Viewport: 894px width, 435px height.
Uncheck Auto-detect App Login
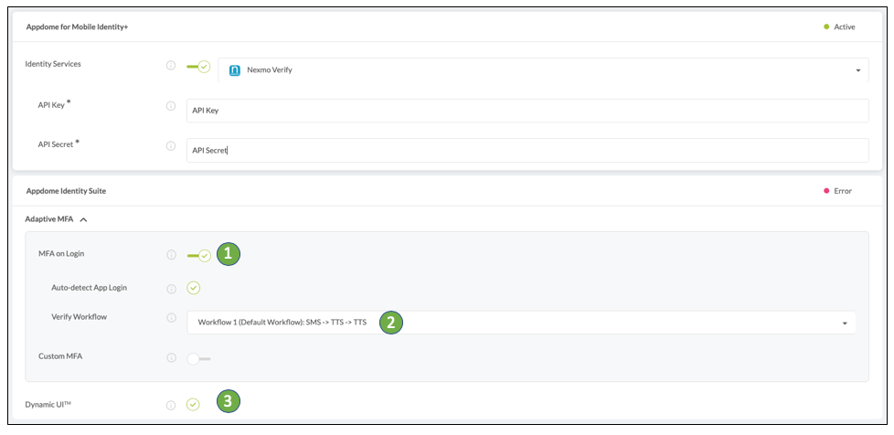(x=194, y=288)
